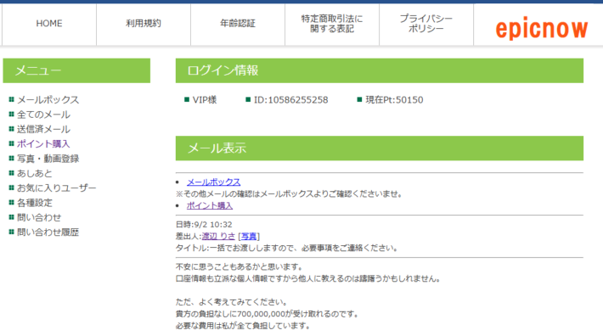603x336 pixels.
Task: Click the メニュー sidebar header
Action: 76,70
